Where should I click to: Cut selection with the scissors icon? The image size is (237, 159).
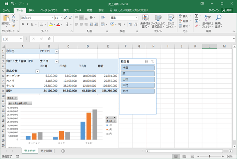(13, 16)
